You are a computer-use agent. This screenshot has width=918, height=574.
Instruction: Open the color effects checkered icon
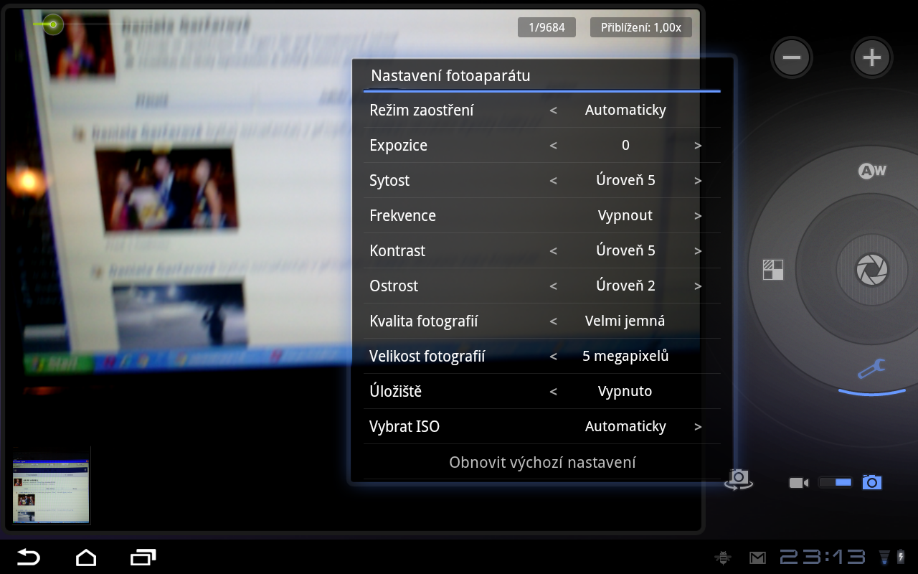(x=772, y=270)
